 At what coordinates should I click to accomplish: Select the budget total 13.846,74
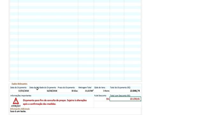[x=135, y=91]
